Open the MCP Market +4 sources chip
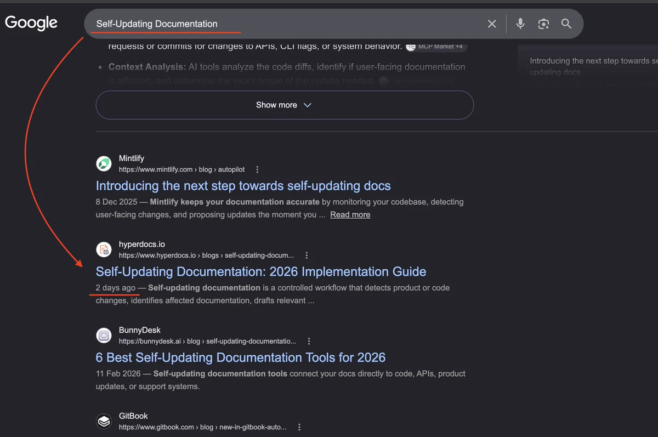This screenshot has width=658, height=437. pyautogui.click(x=436, y=47)
